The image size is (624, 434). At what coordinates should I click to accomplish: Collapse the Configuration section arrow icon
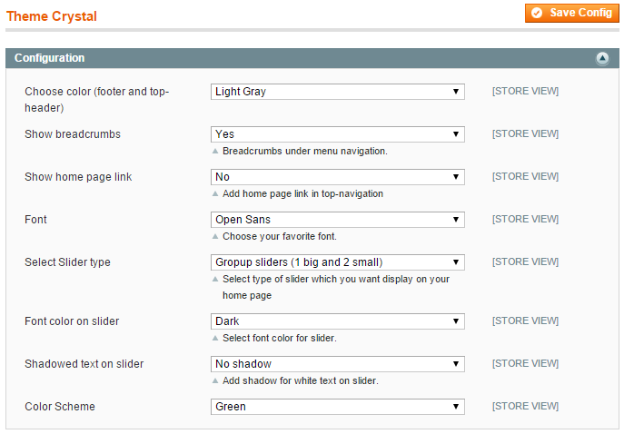tap(602, 58)
